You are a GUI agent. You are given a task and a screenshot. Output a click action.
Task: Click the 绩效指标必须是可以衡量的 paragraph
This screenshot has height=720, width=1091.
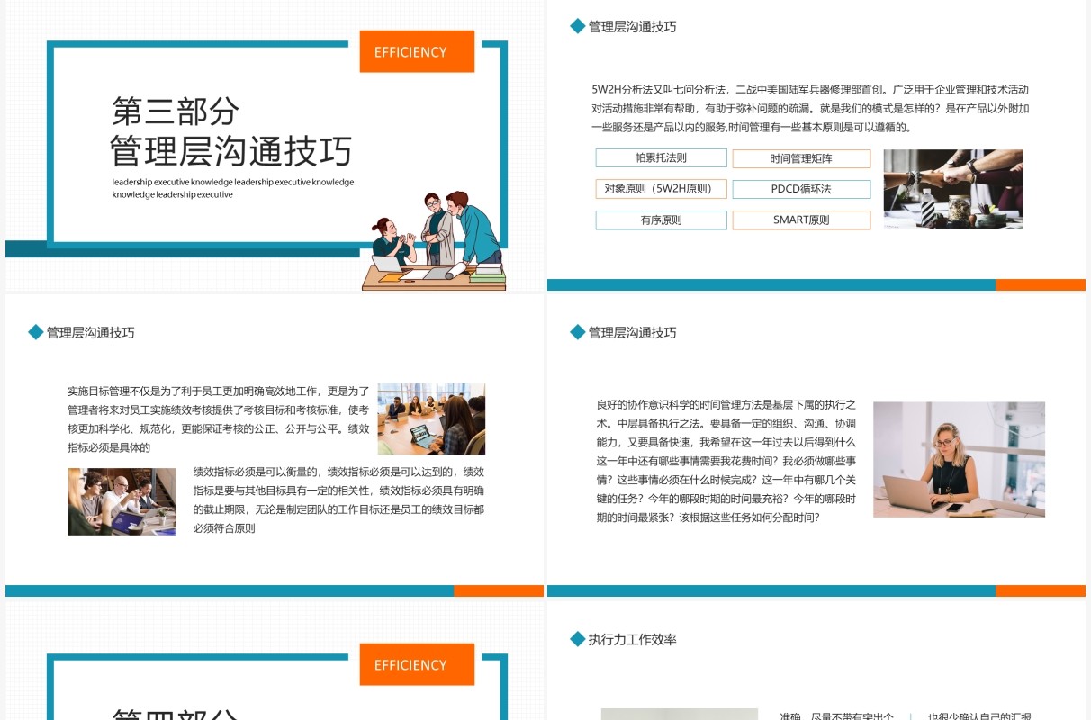[x=338, y=499]
